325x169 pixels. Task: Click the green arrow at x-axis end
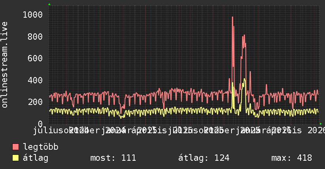click(x=321, y=124)
